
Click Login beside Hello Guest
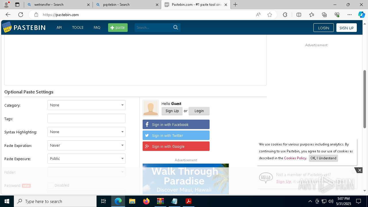199,111
